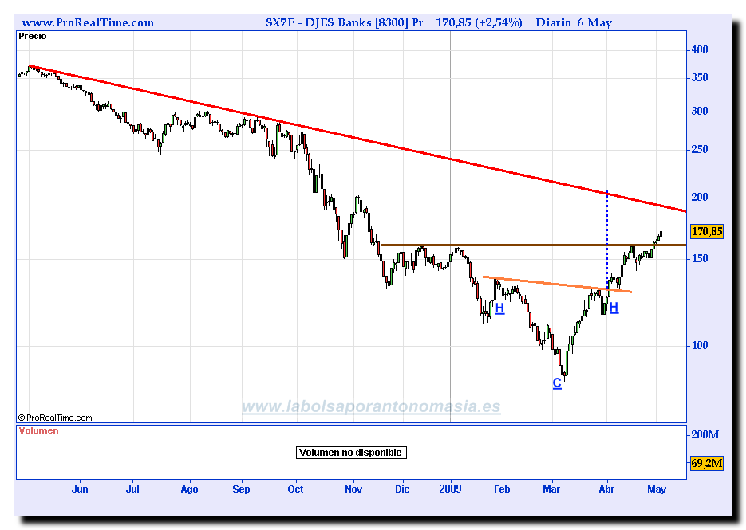Click the Dic month label
Image resolution: width=746 pixels, height=530 pixels.
(402, 489)
